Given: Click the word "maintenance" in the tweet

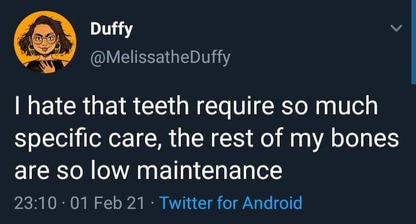Looking at the screenshot, I should (x=210, y=170).
